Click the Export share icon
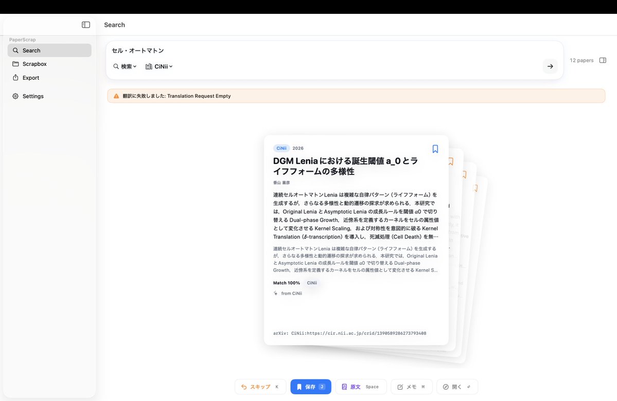This screenshot has height=401, width=617. click(15, 78)
